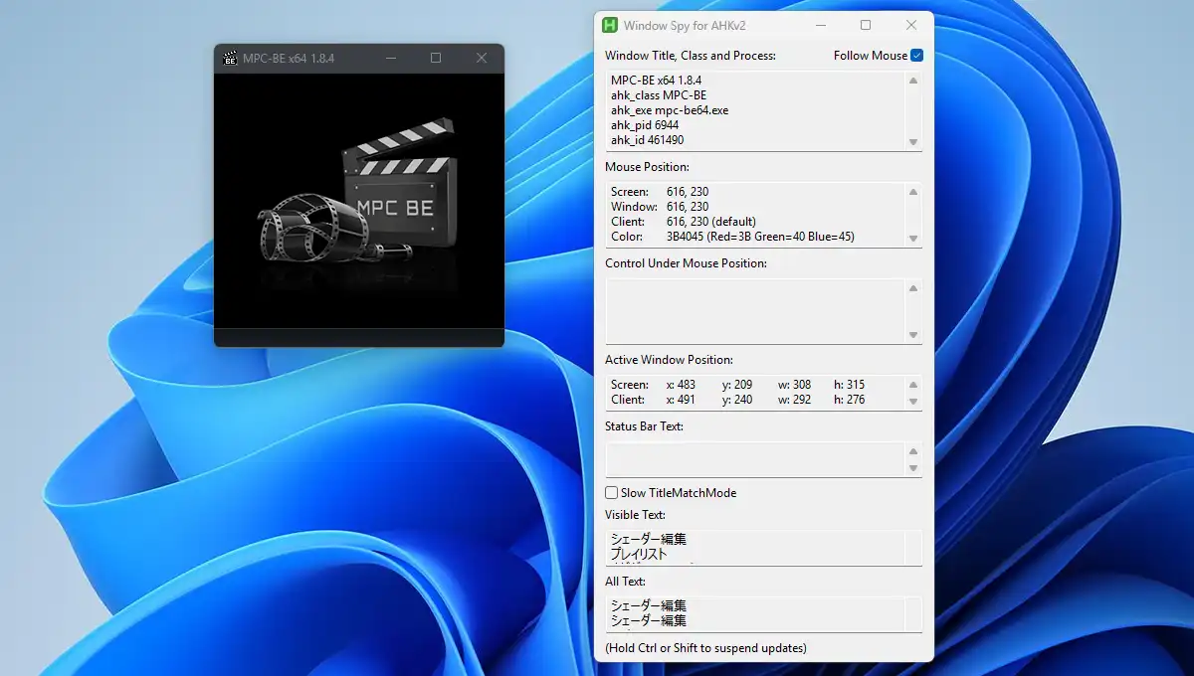Click the MPC-BE player bottom status bar
The width and height of the screenshot is (1194, 676).
click(x=359, y=337)
